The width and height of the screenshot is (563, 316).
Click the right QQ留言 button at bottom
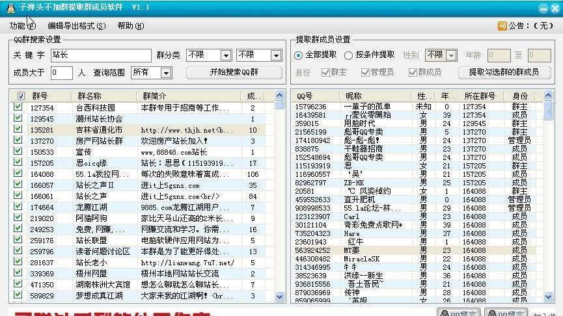pos(506,313)
